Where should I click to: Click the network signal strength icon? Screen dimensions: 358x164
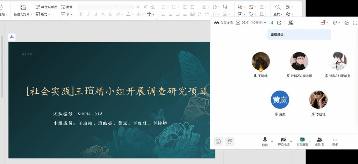[x=271, y=22]
